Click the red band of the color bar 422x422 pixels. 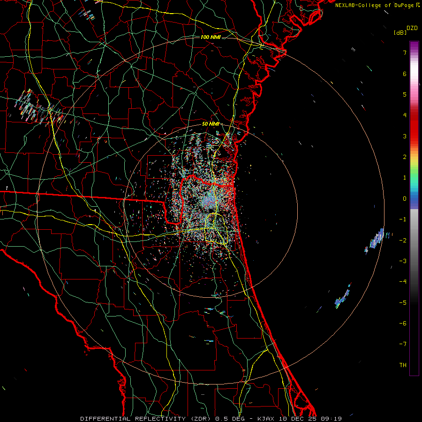point(414,127)
